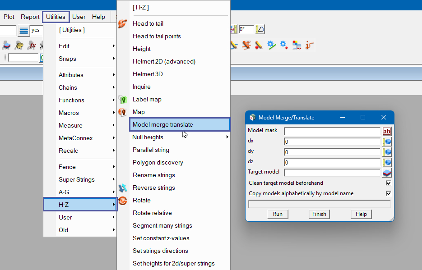Open the Target model chooser icon

[387, 173]
